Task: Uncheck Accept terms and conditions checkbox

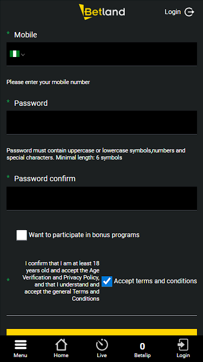Action: click(x=107, y=282)
